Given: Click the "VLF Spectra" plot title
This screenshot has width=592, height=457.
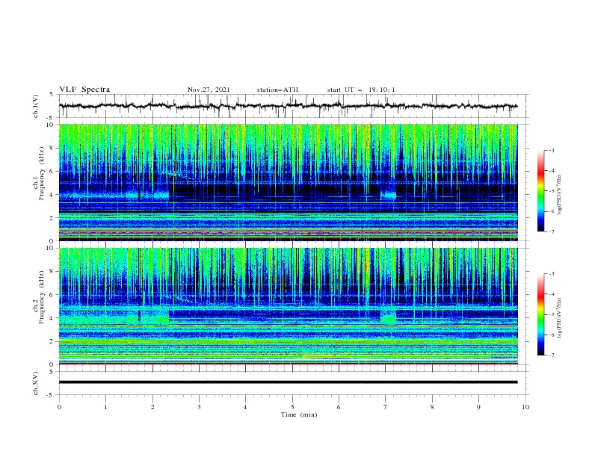Looking at the screenshot, I should coord(84,90).
